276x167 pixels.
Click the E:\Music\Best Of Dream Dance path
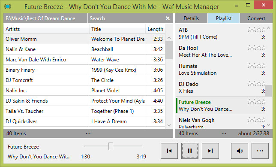point(40,18)
